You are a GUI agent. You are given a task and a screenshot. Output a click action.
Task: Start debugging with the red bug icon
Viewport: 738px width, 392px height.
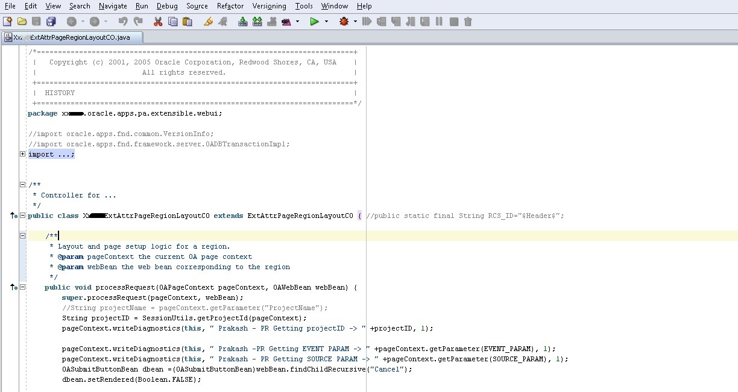344,22
